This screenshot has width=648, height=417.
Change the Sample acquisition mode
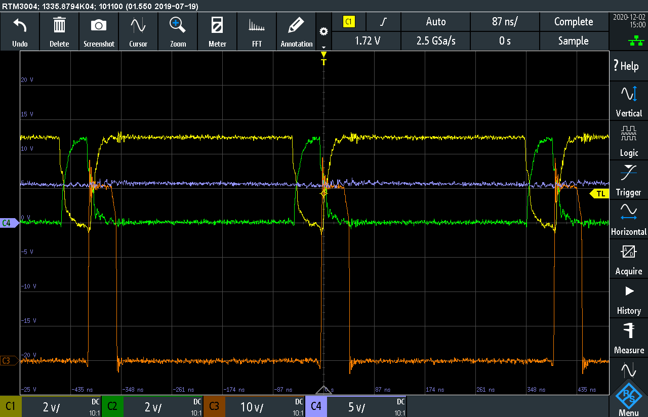pos(574,41)
